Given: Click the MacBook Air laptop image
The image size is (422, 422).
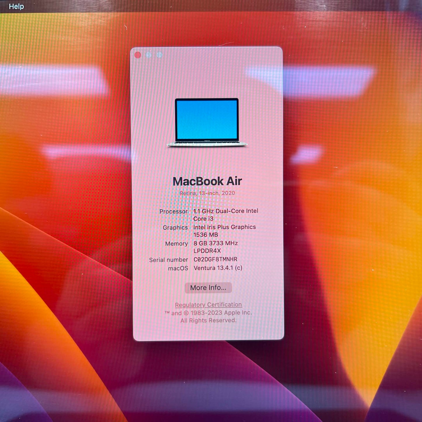Looking at the screenshot, I should pos(207,122).
